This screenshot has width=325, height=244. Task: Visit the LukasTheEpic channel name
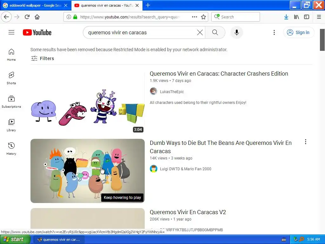[172, 92]
